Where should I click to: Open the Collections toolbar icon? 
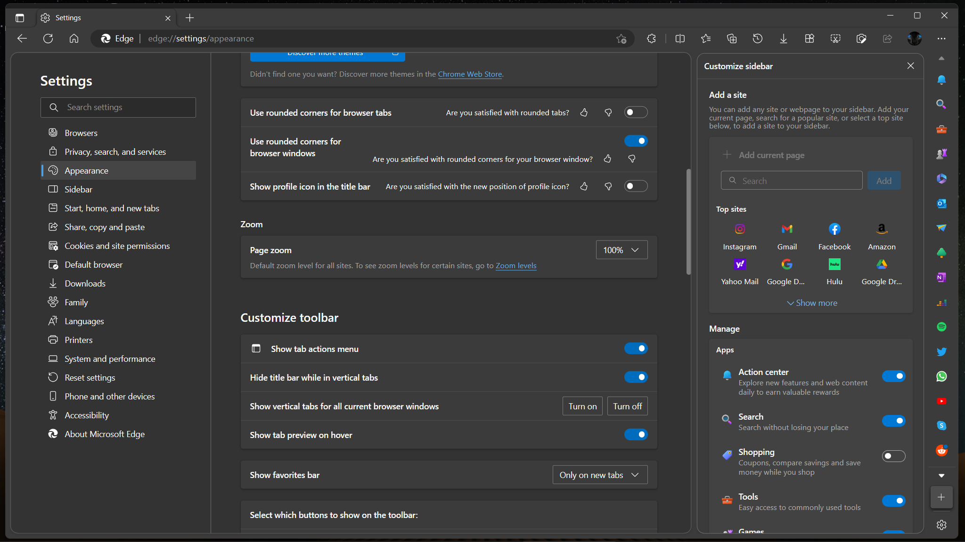click(x=732, y=39)
